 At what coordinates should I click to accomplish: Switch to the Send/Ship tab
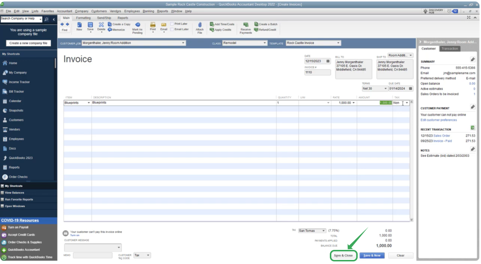point(104,18)
